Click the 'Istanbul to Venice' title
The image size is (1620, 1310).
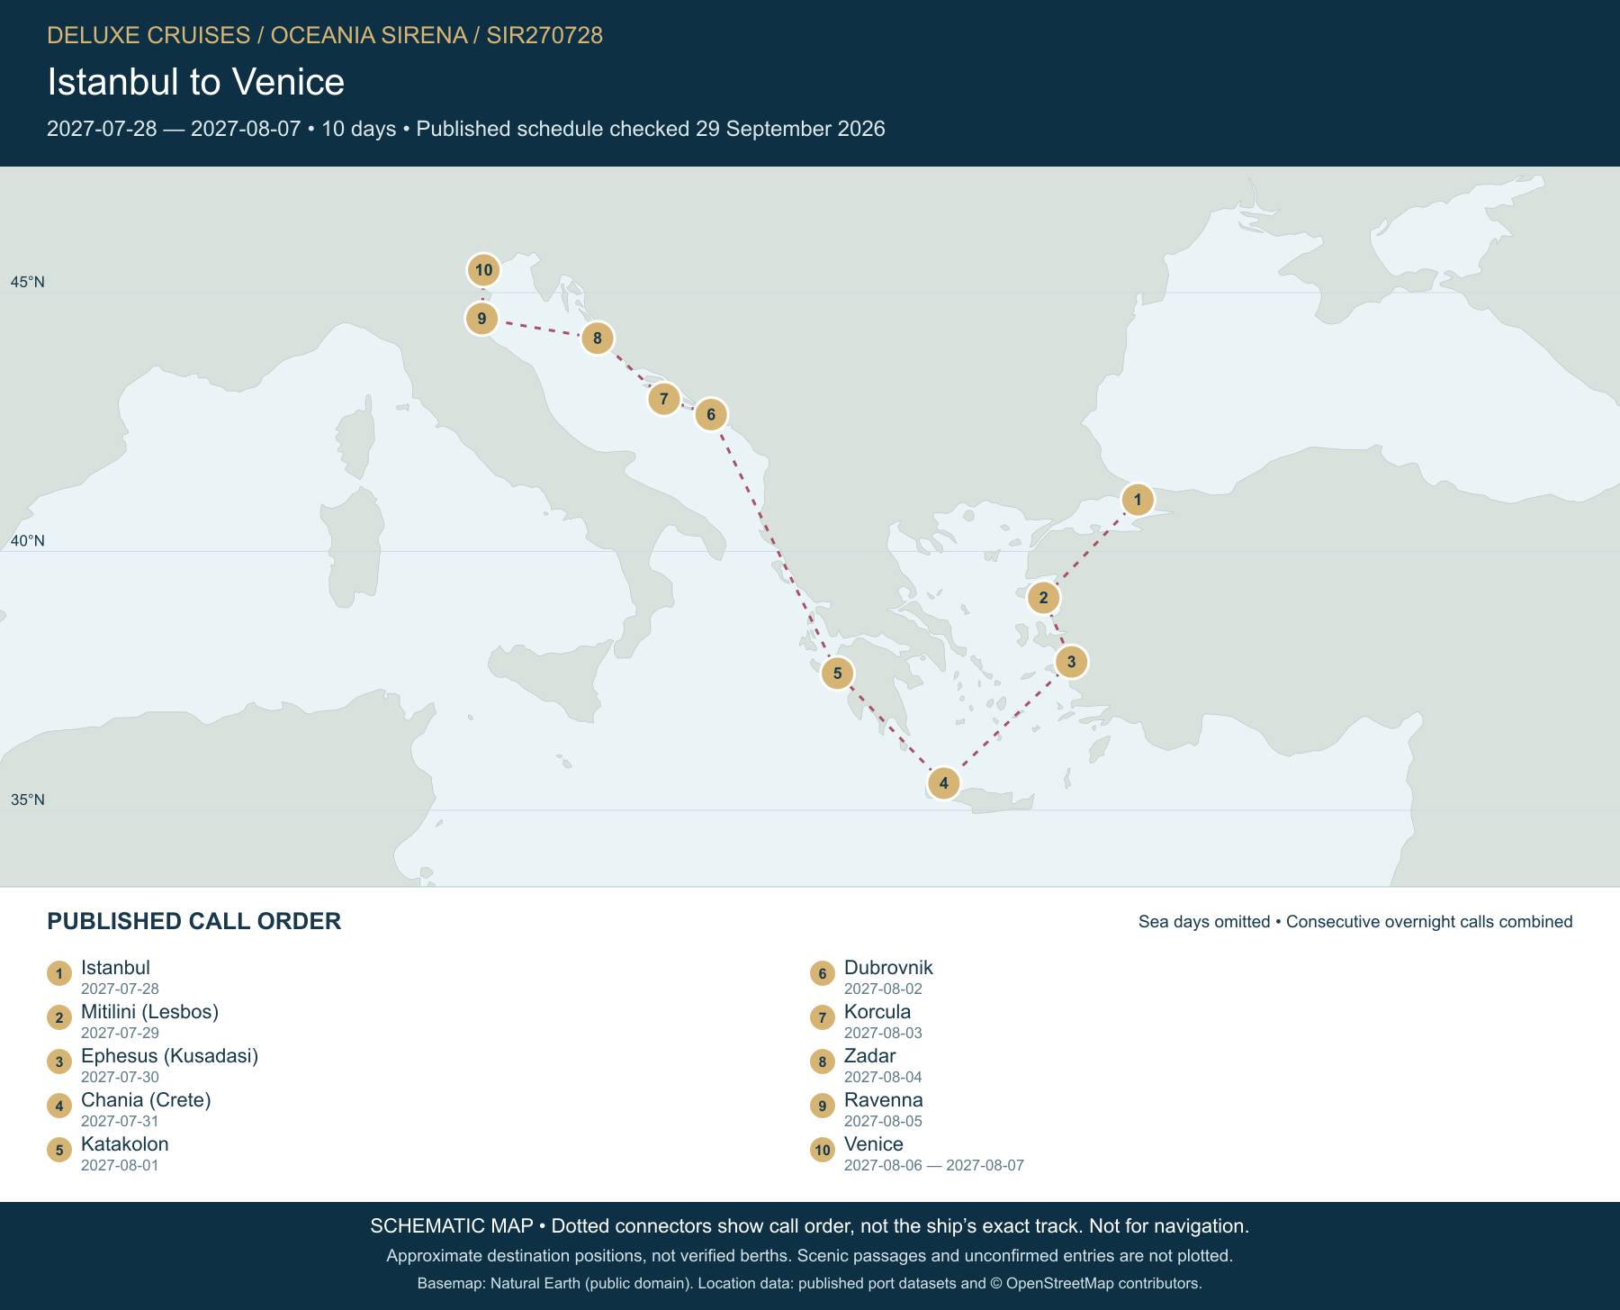click(195, 82)
